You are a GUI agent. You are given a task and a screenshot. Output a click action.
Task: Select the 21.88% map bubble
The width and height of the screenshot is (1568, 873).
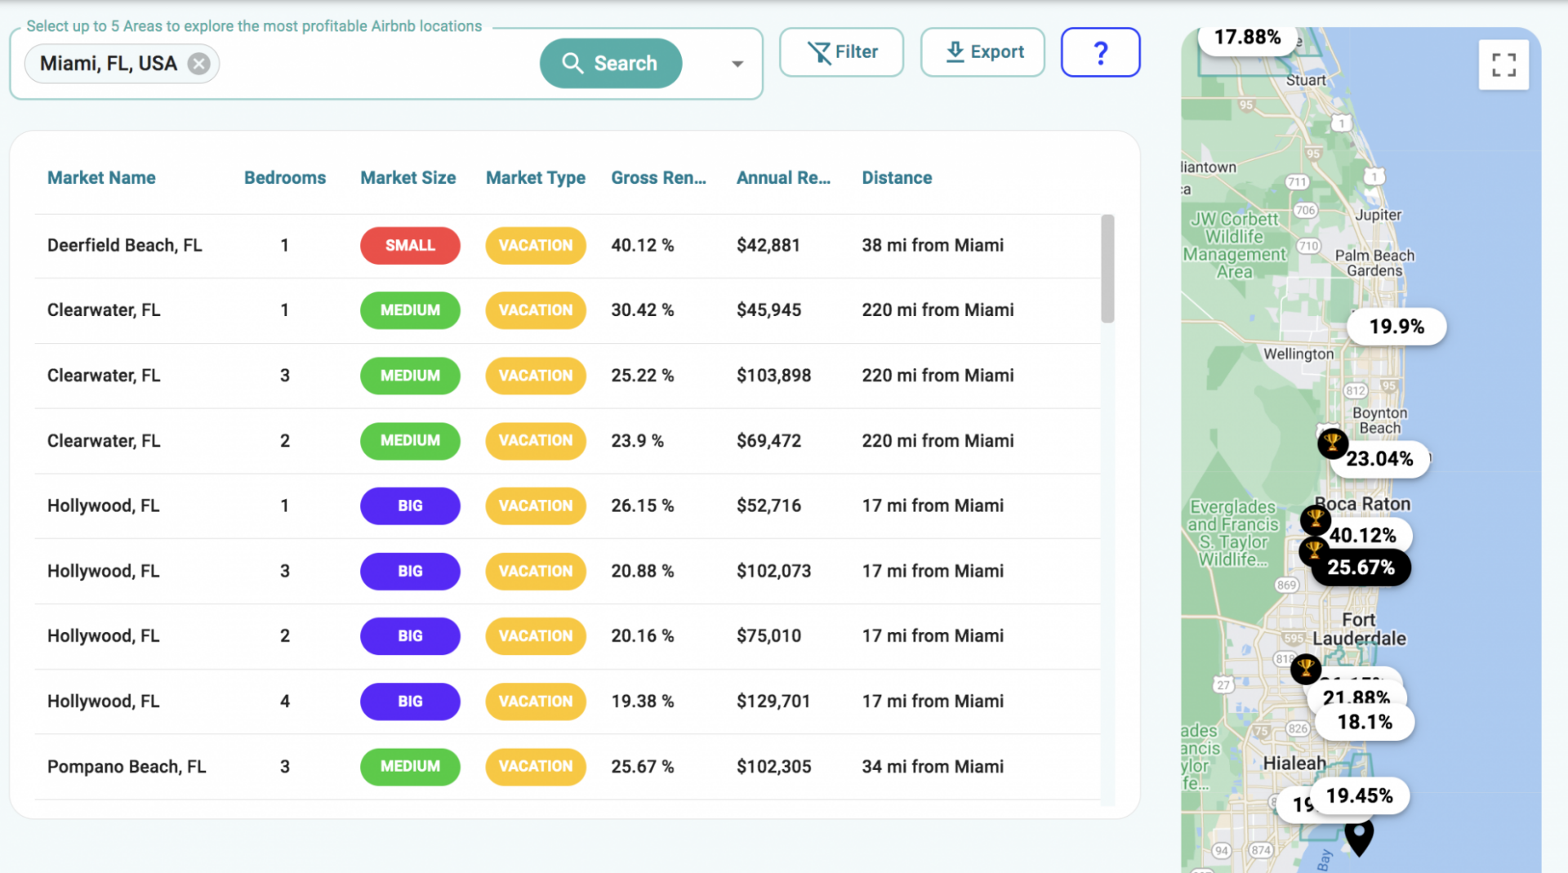click(1356, 697)
